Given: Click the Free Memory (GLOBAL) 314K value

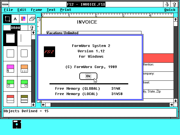Looking at the screenshot, I should [116, 89].
